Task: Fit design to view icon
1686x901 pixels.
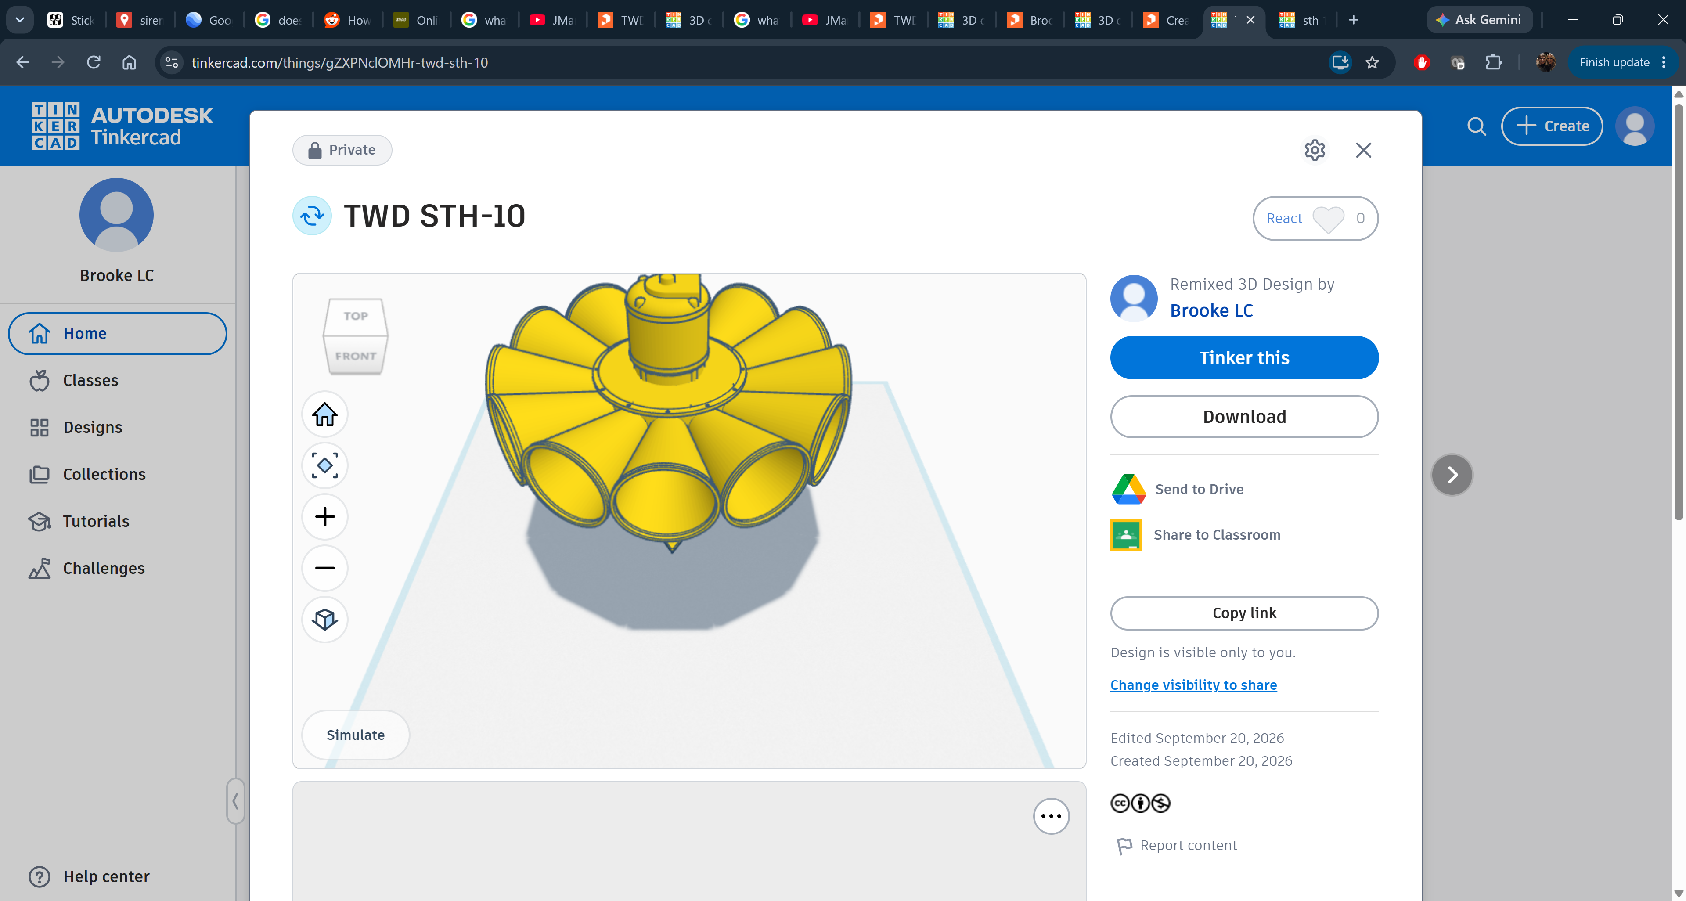Action: click(324, 465)
